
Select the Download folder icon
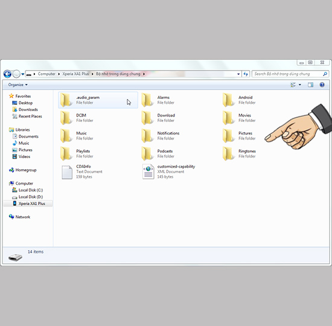[x=147, y=118]
